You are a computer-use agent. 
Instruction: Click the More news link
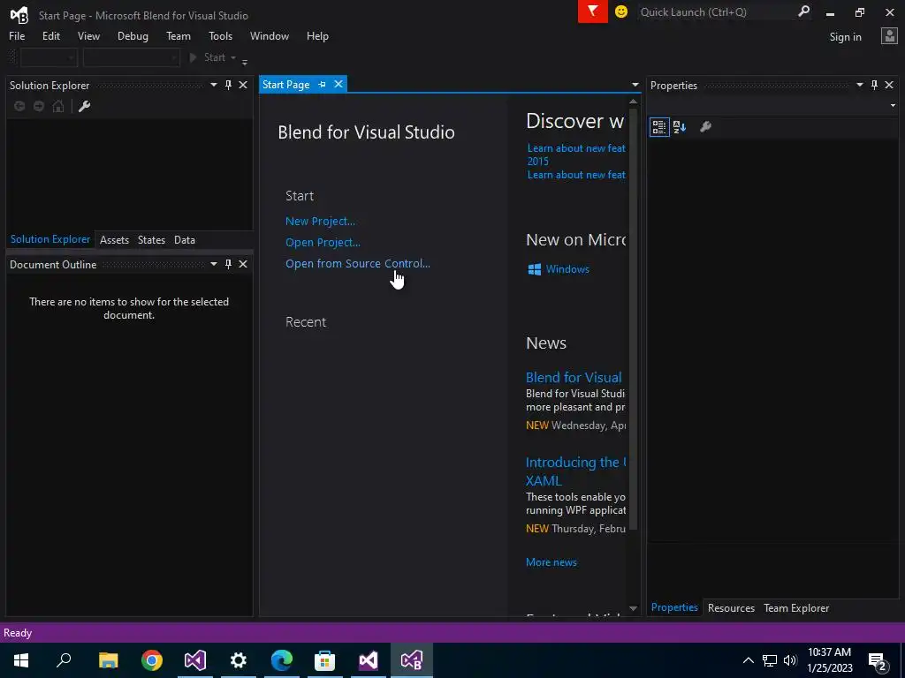click(x=551, y=562)
